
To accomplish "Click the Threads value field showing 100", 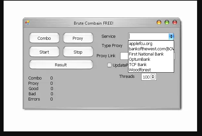I will point(146,77).
